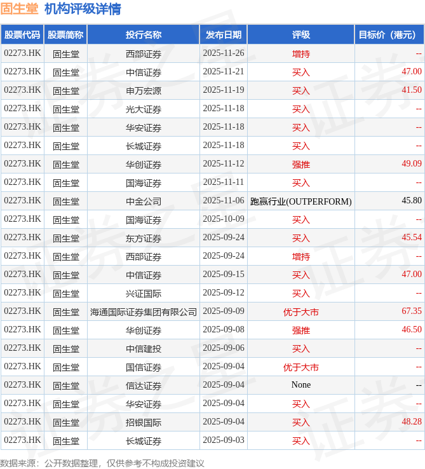Click the 股票代码 column header
The width and height of the screenshot is (425, 469).
[x=22, y=35]
